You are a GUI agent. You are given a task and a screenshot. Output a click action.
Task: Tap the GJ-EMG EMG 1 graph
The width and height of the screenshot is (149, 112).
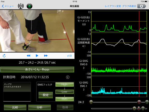[x=119, y=87]
